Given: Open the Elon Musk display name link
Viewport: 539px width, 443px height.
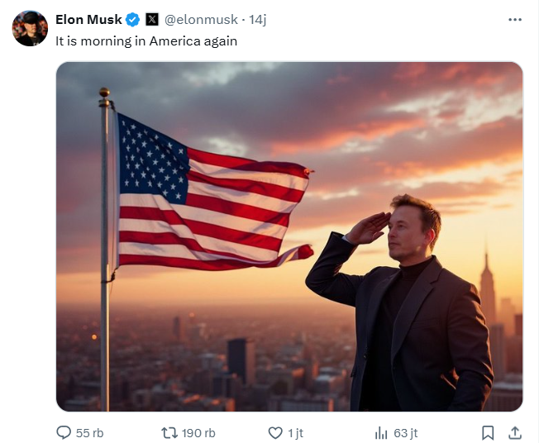Looking at the screenshot, I should (88, 19).
